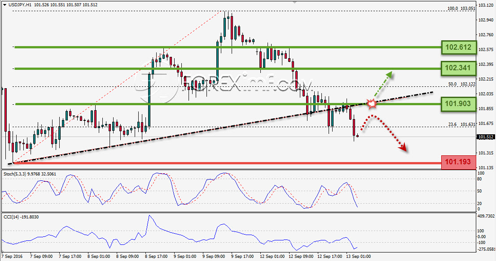
Task: Open the chart menu triangle beside USDJPY,H1
Action: (x=5, y=5)
